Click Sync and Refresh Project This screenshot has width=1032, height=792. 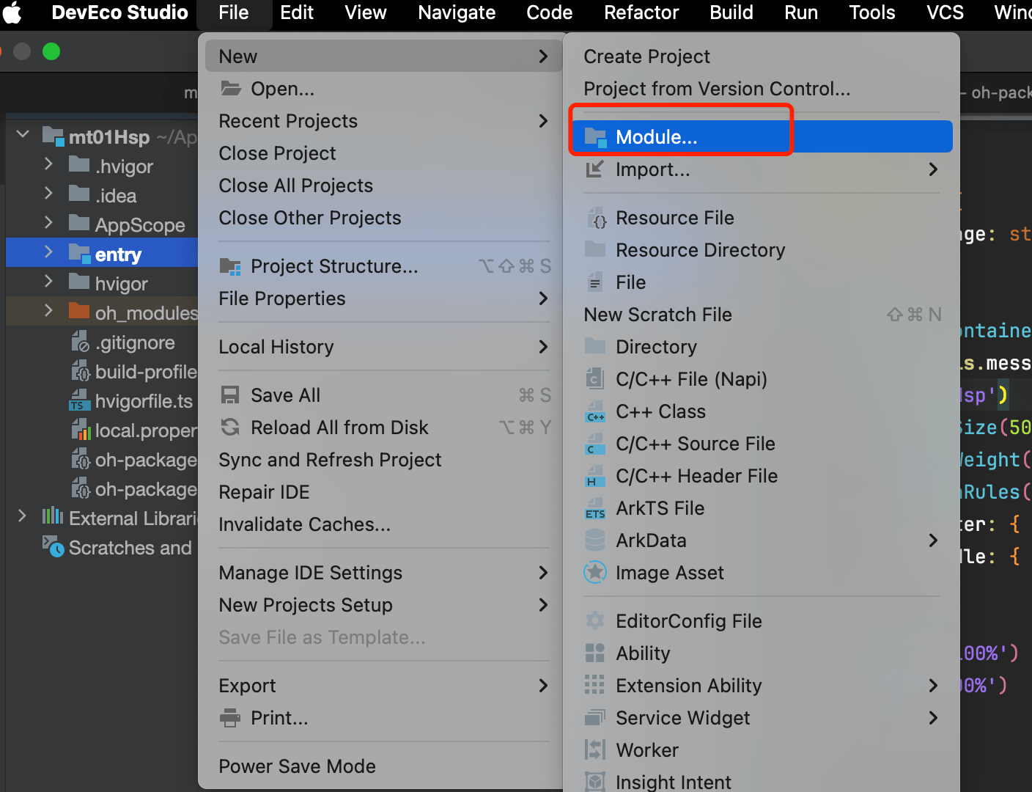coord(330,460)
